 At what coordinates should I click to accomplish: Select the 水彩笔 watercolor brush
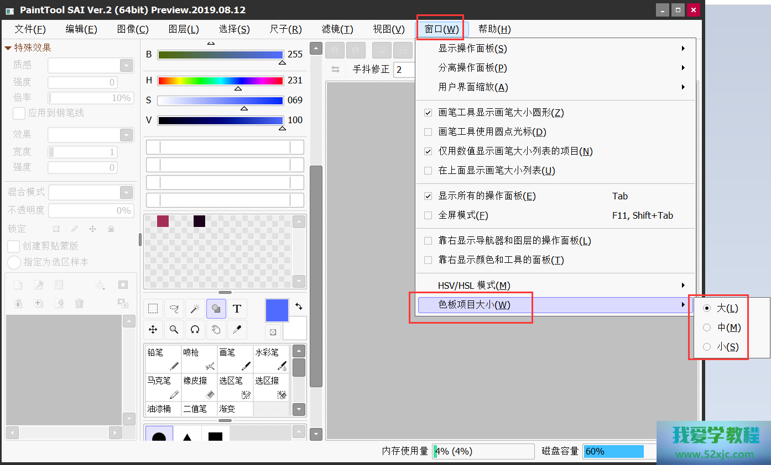[271, 359]
